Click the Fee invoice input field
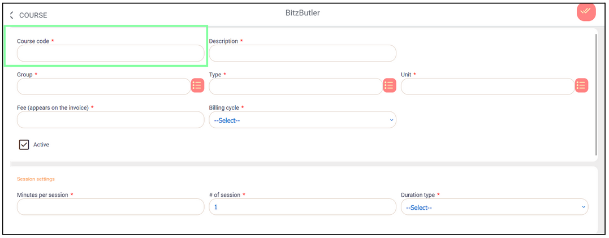Viewport: 609px width, 238px height. click(110, 120)
